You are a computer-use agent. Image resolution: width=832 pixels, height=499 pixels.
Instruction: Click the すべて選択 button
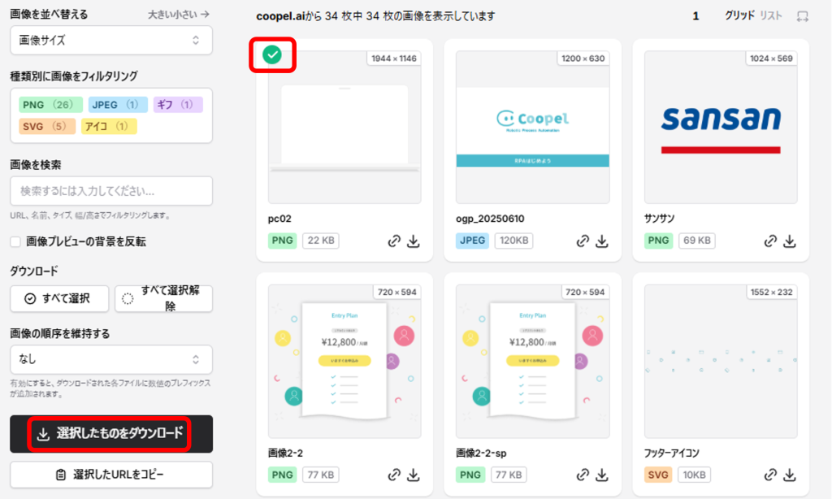[x=59, y=299]
